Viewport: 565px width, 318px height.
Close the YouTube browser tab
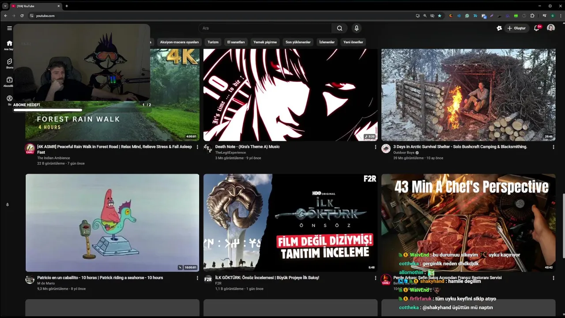click(58, 6)
